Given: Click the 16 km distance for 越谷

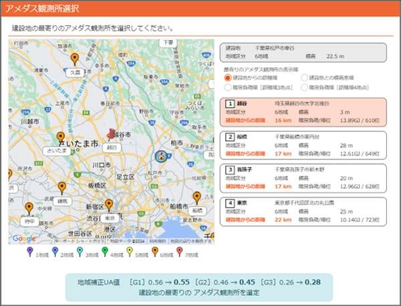Looking at the screenshot, I should (x=283, y=121).
